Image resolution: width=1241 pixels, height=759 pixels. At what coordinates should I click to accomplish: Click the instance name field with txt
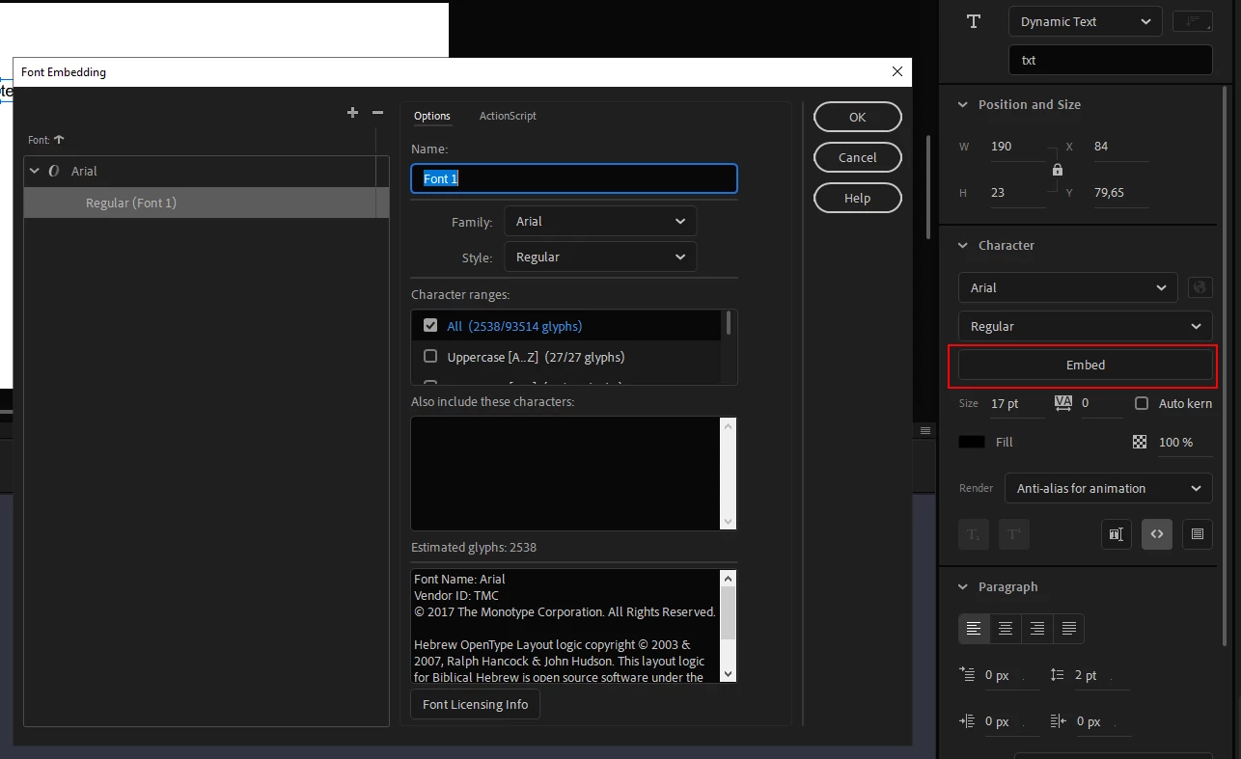pyautogui.click(x=1111, y=60)
